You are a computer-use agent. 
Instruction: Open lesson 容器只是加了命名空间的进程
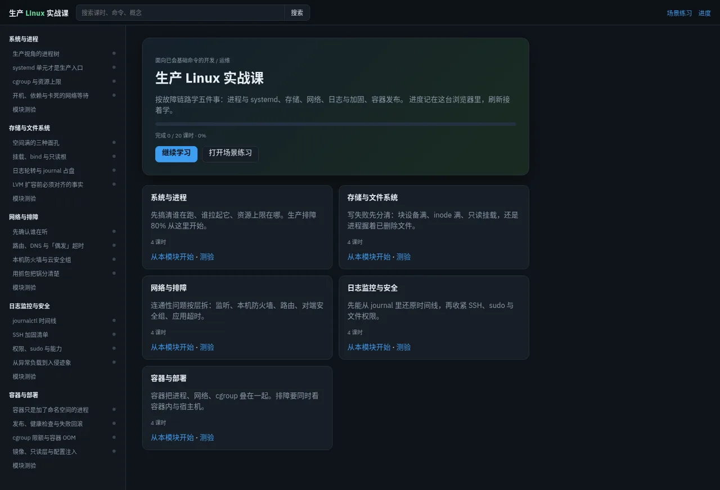coord(64,410)
